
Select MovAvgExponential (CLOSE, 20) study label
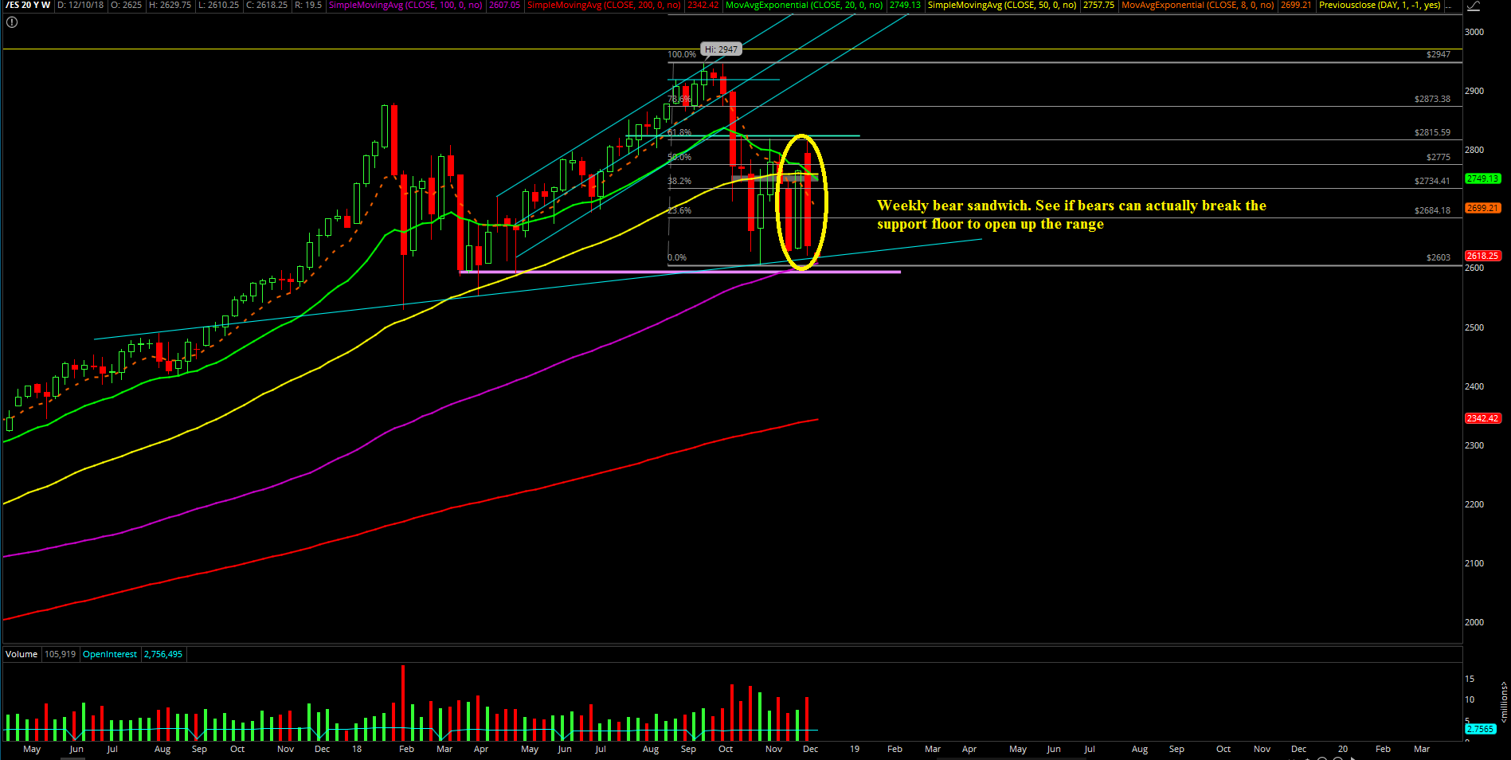click(x=804, y=5)
